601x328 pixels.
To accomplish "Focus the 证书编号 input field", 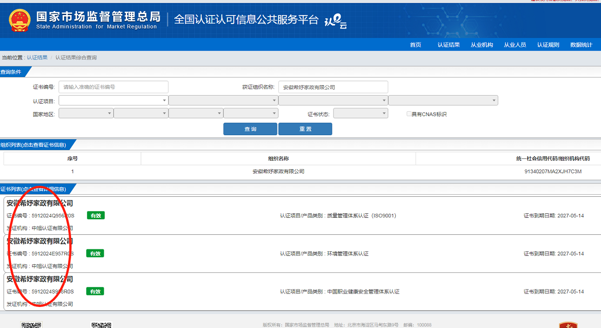I will pos(113,87).
